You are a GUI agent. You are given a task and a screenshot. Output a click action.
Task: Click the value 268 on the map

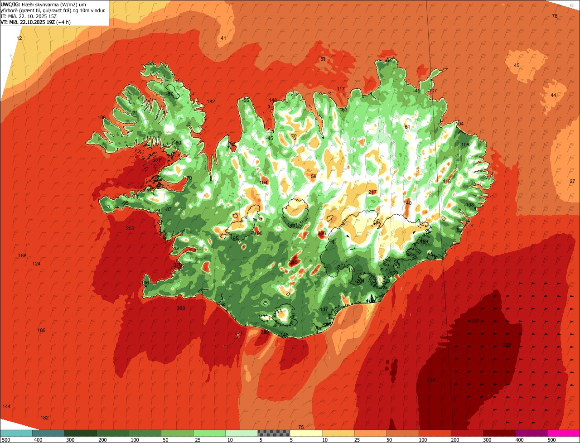point(181,308)
